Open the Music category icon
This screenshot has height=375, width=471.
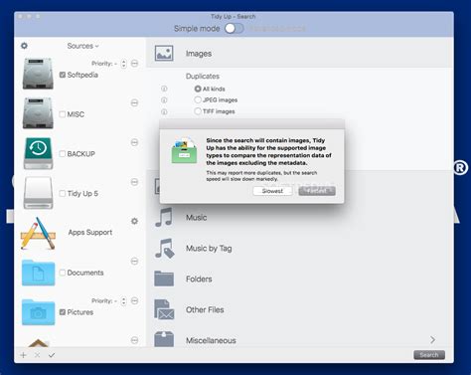point(164,217)
